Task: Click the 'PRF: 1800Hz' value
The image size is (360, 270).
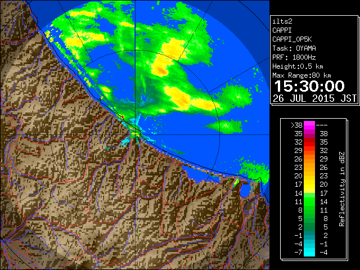Action: pos(294,57)
